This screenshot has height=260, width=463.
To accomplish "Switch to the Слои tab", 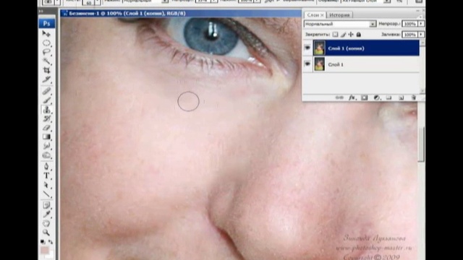I will click(x=315, y=14).
